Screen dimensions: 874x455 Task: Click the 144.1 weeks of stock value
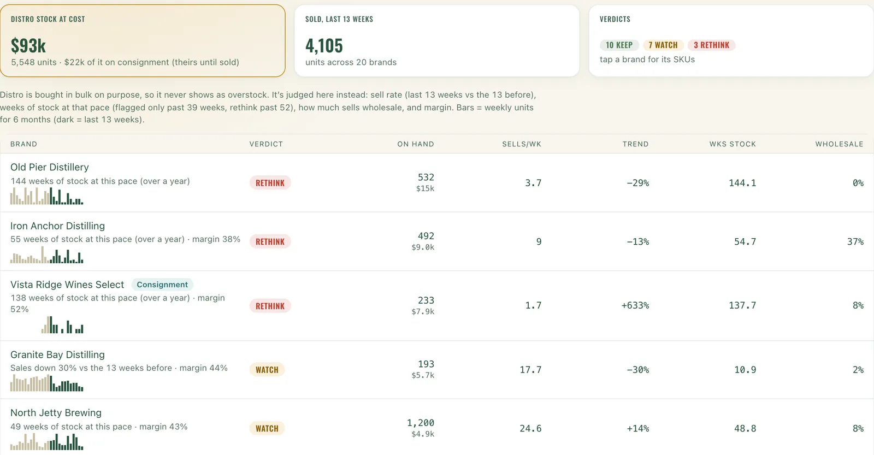742,183
